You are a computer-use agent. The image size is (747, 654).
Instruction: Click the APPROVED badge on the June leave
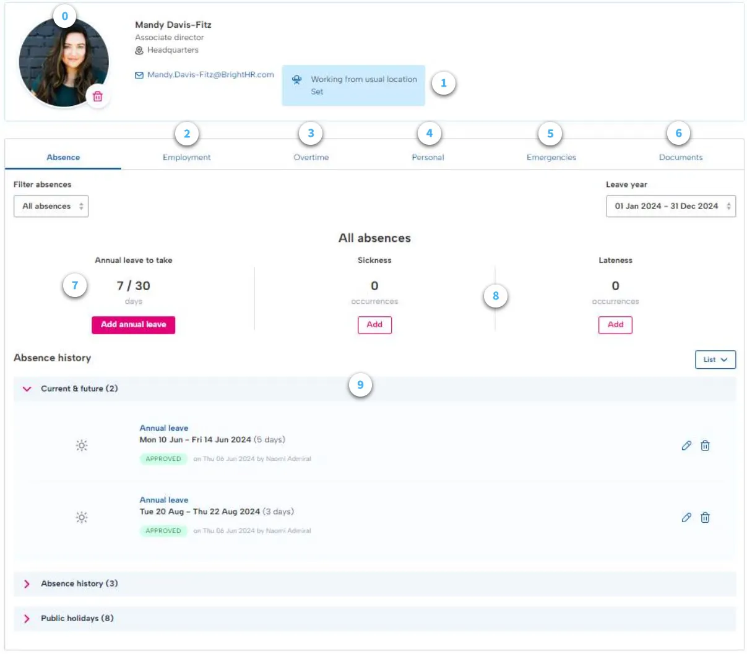[x=163, y=458]
